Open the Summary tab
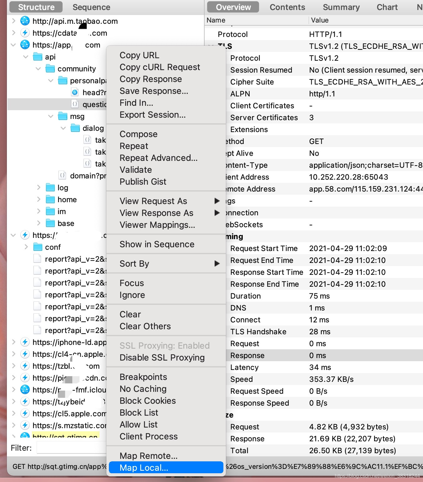423x482 pixels. pyautogui.click(x=341, y=7)
